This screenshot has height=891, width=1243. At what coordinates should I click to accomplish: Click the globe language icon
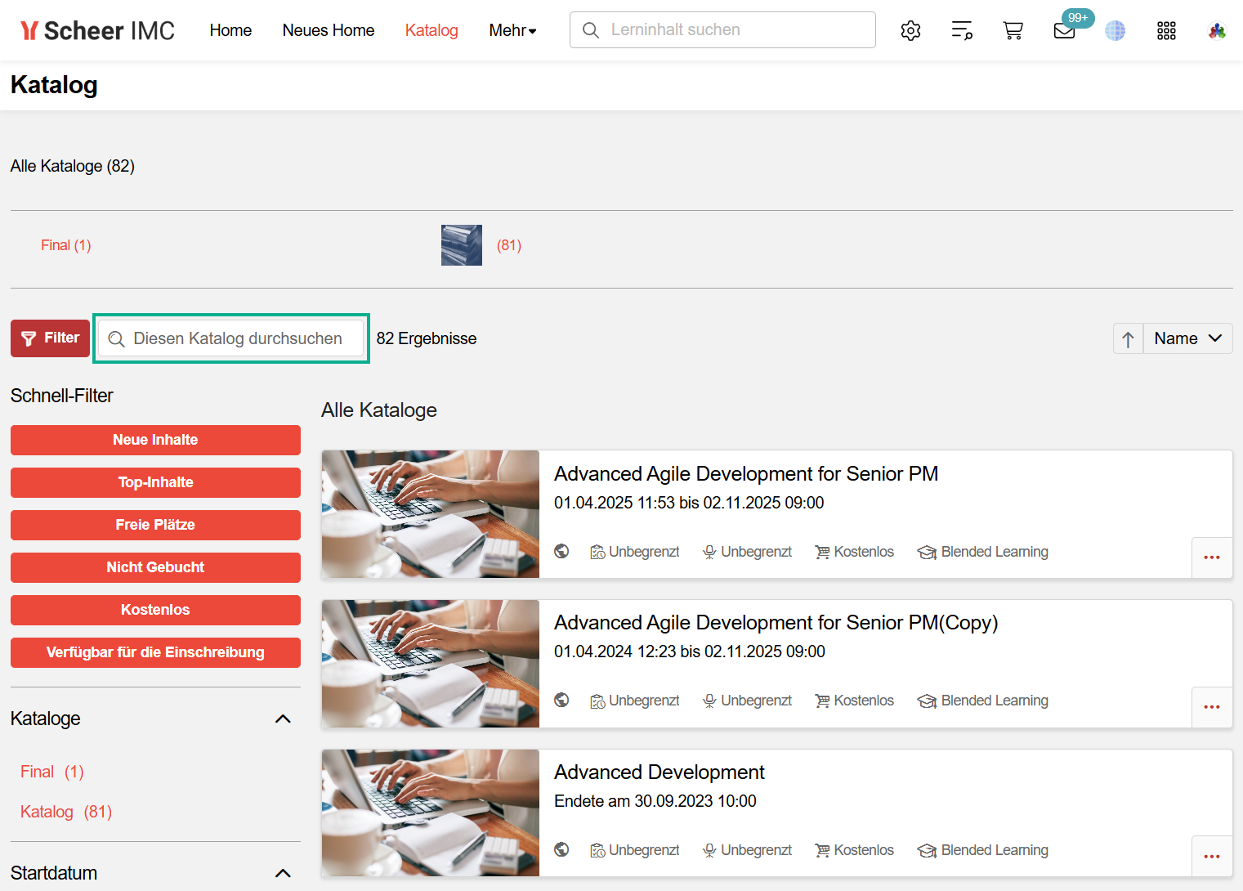pyautogui.click(x=1115, y=31)
